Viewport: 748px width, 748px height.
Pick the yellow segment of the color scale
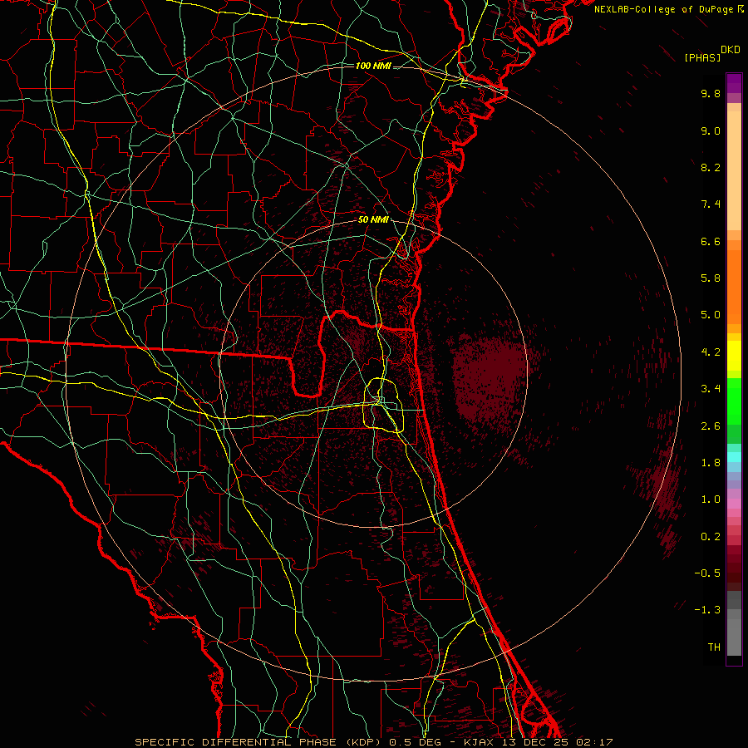tap(734, 356)
